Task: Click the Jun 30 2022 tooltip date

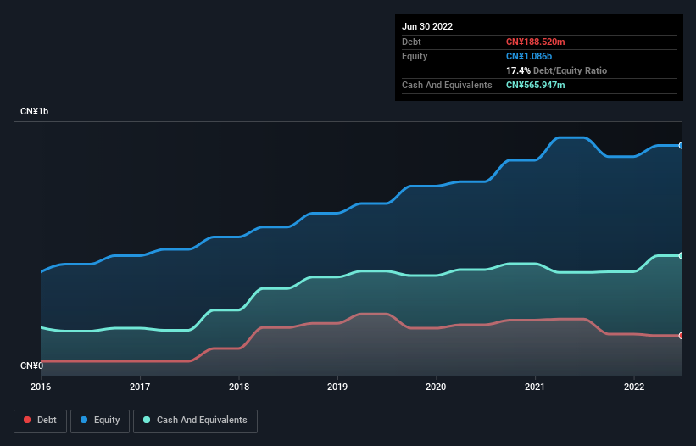Action: click(x=427, y=26)
